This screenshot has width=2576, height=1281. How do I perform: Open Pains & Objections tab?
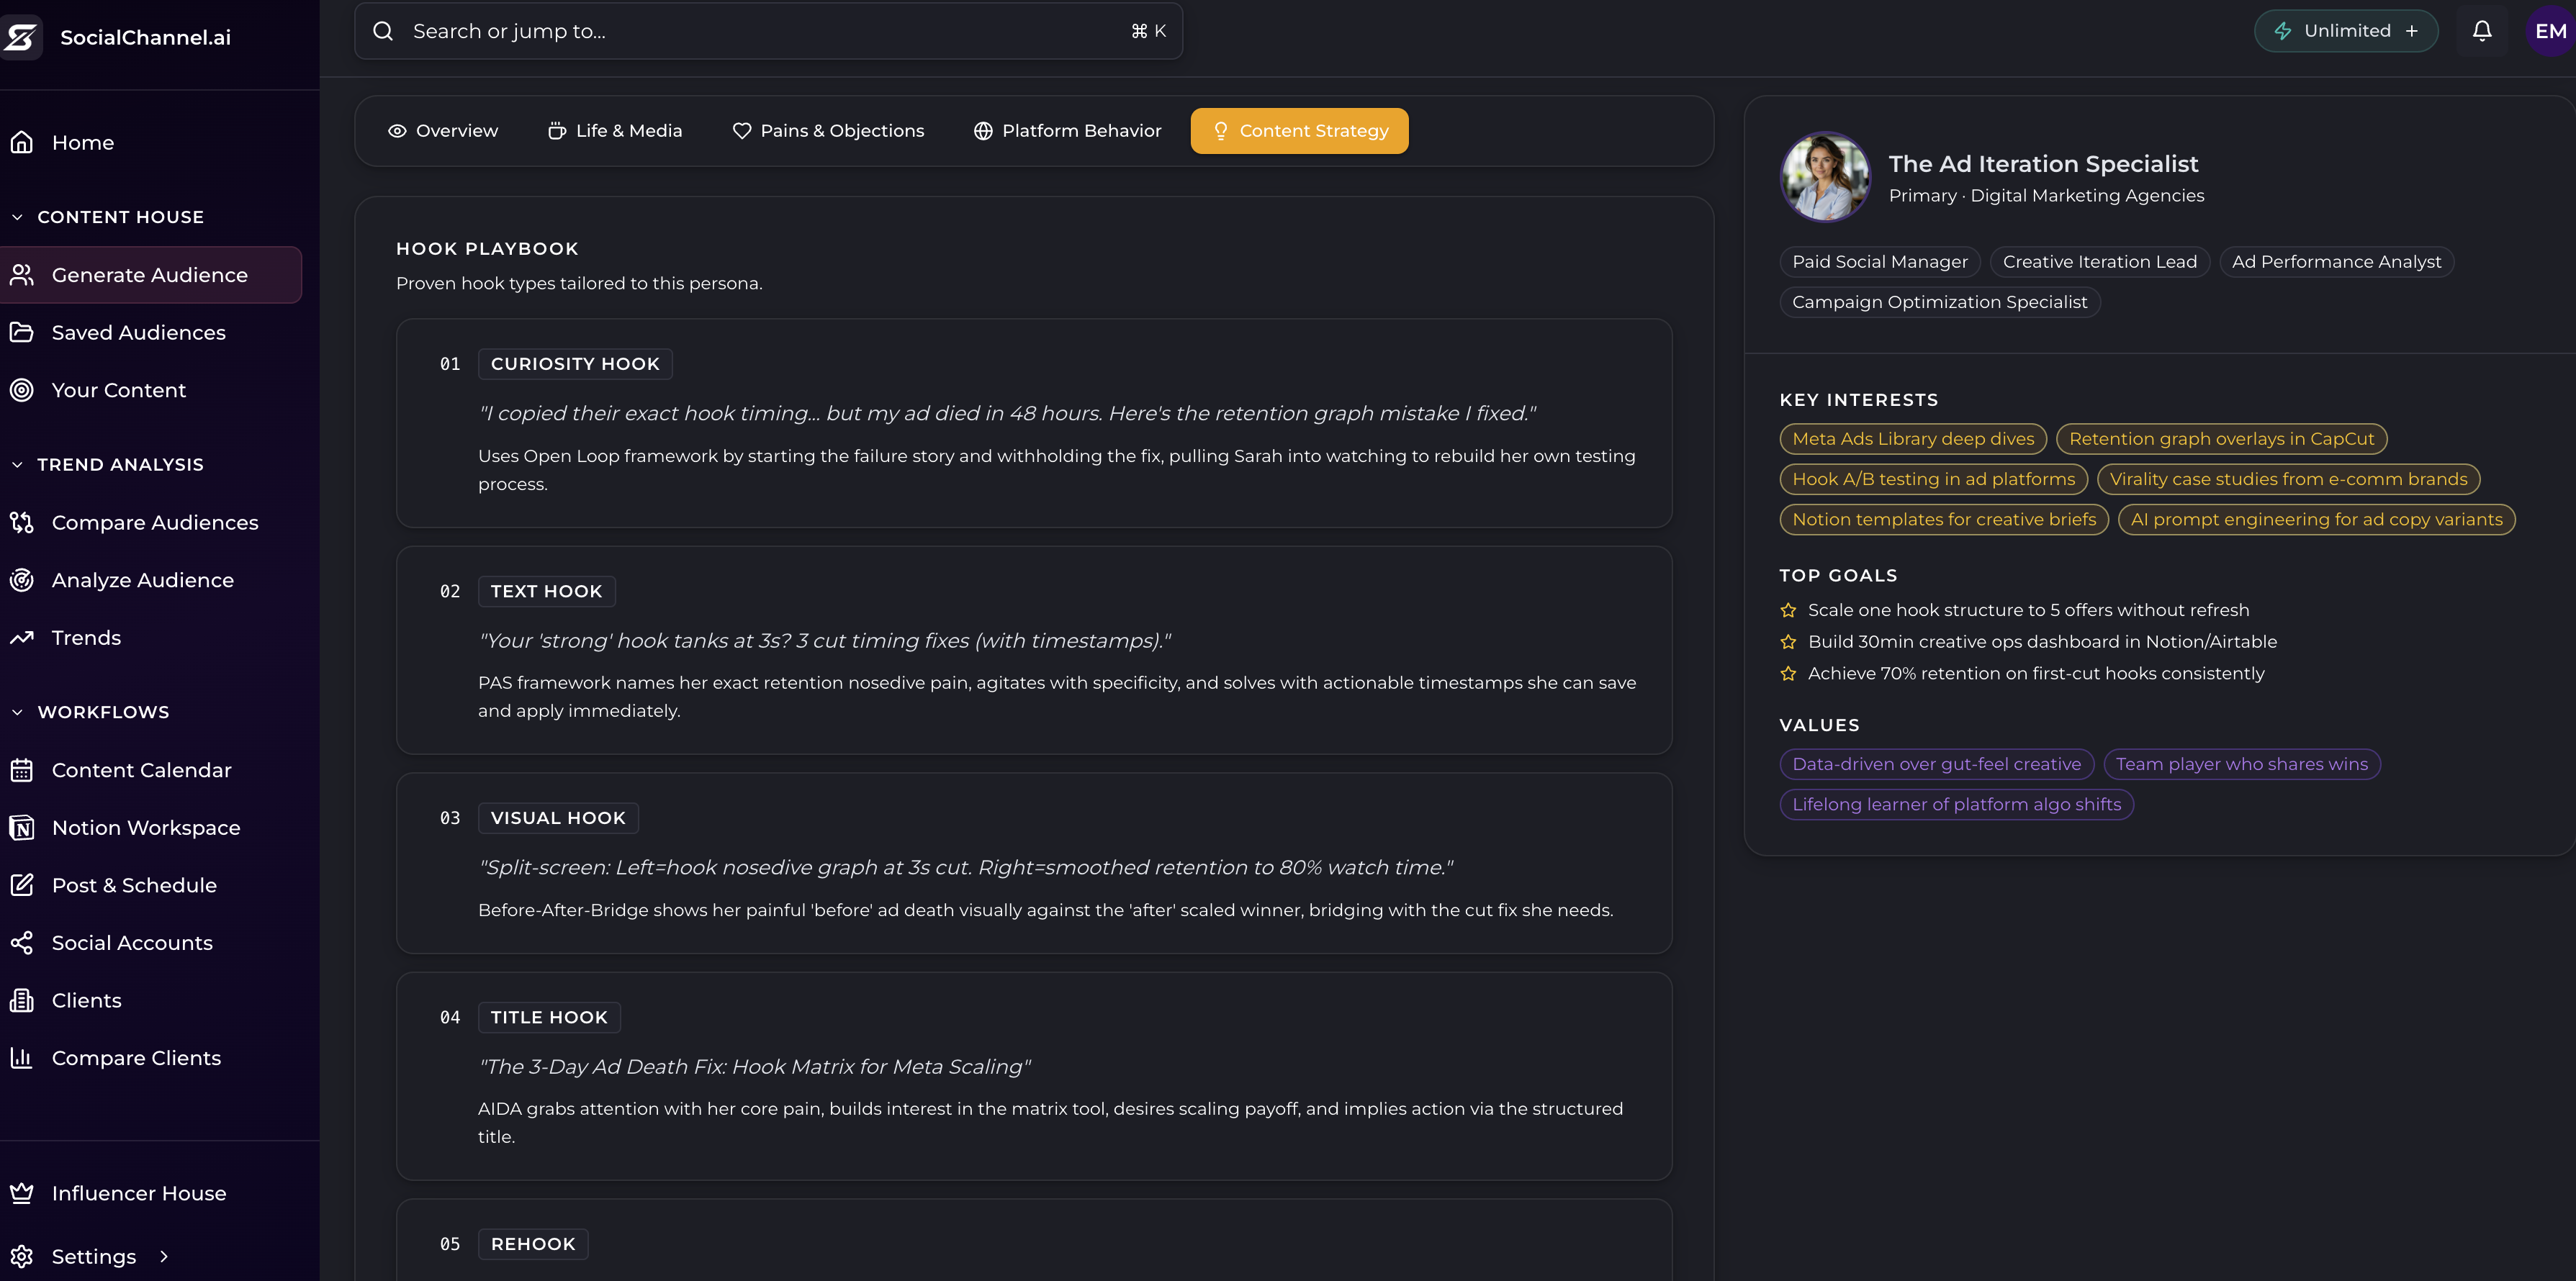(x=828, y=131)
